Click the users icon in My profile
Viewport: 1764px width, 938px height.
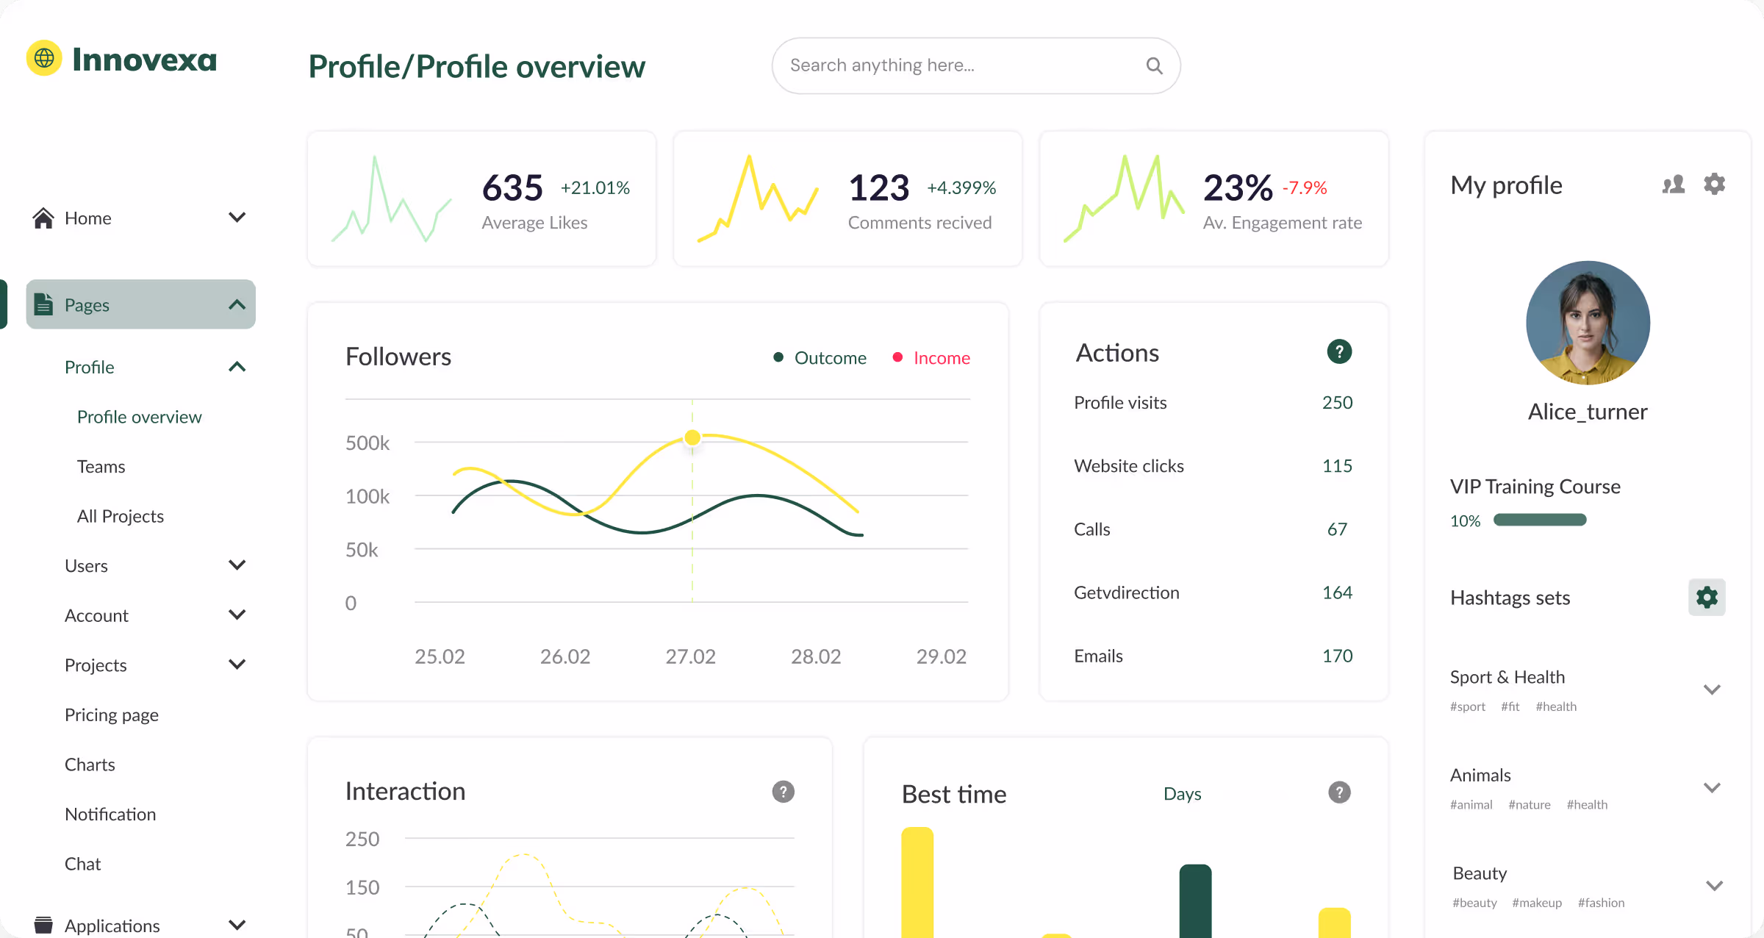click(x=1674, y=185)
